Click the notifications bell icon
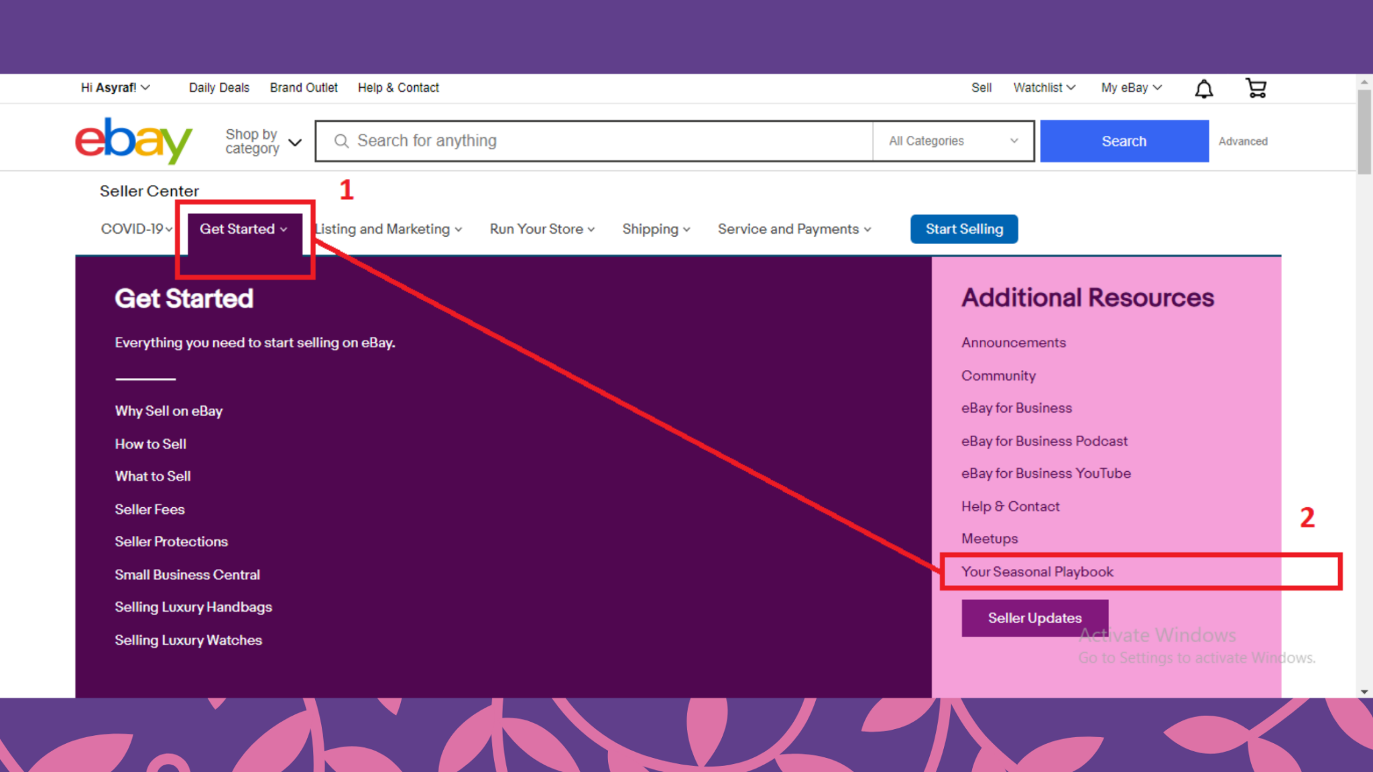This screenshot has width=1373, height=772. [1203, 88]
